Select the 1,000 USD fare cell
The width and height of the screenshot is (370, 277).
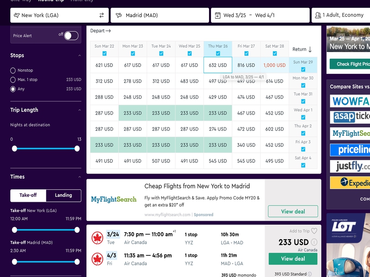[275, 65]
